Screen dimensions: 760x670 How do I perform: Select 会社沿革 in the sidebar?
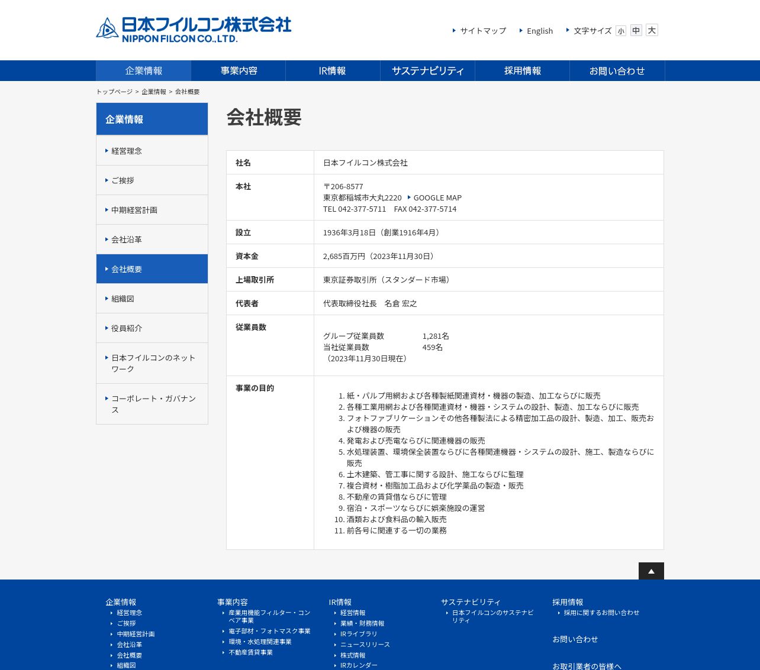[x=152, y=239]
